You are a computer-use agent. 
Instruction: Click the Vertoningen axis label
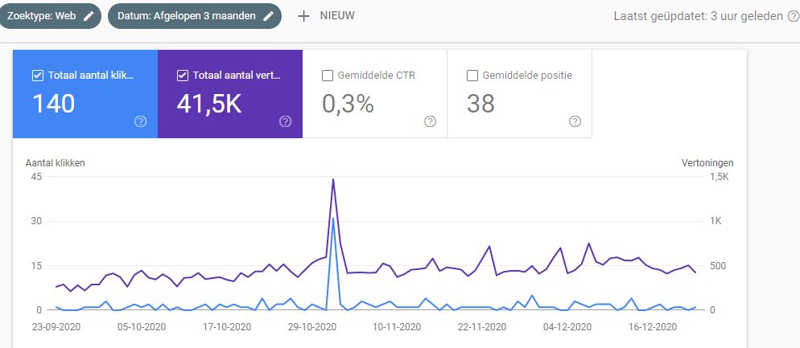[x=707, y=164]
